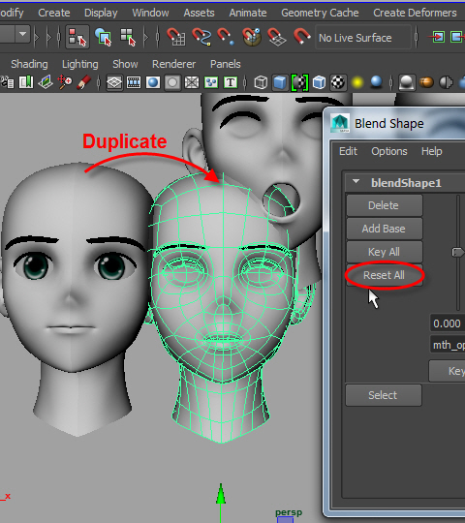Click the Key All button

tap(385, 252)
